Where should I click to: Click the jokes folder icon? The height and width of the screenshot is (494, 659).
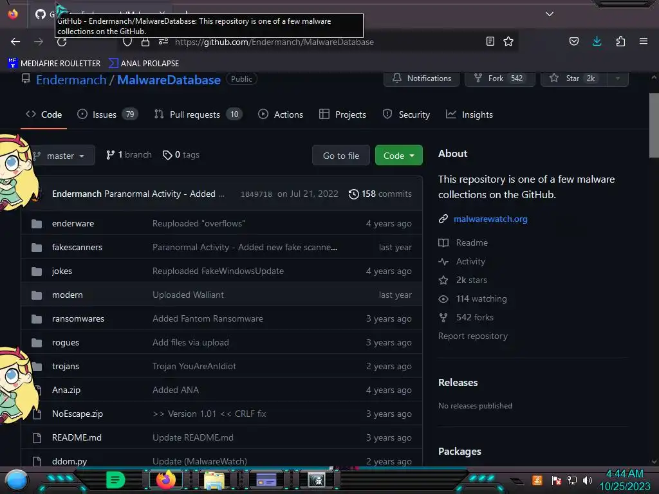(x=37, y=271)
